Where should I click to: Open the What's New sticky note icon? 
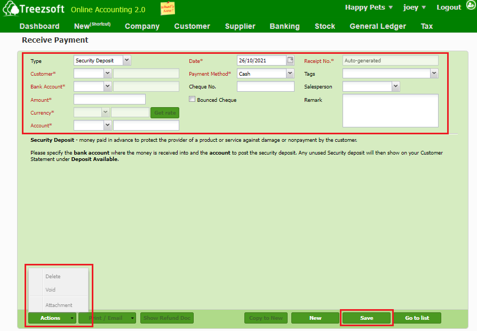[x=168, y=9]
